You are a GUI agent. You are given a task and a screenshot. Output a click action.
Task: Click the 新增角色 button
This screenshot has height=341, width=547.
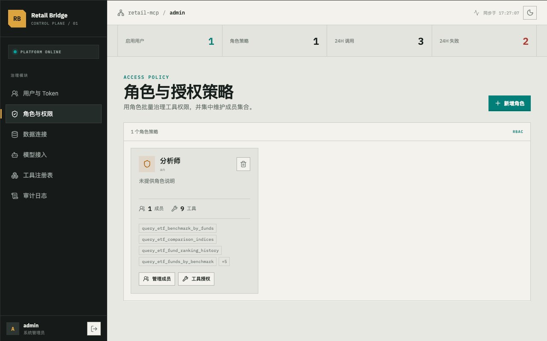point(509,103)
